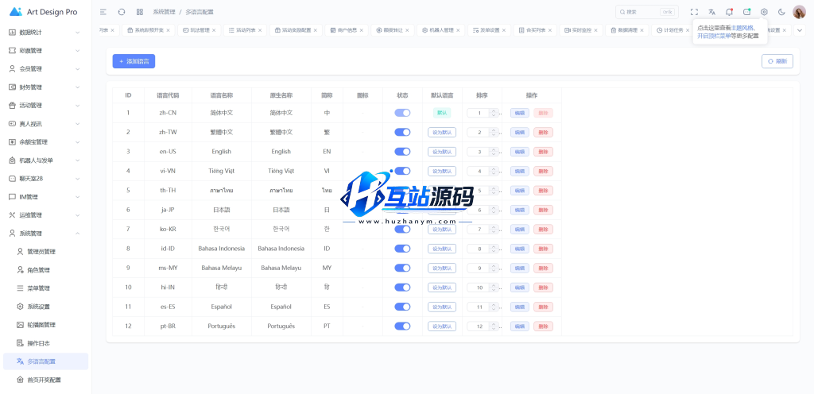
Task: Open the quick-entry grid icon in the header
Action: [x=140, y=12]
